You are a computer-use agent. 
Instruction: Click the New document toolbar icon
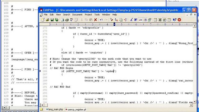(43, 20)
